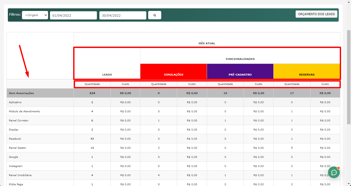Click leads cost R$ 0,00 in Google row

(x=125, y=157)
